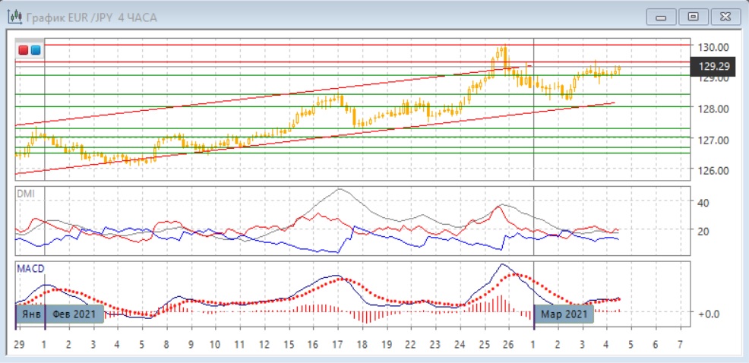This screenshot has width=749, height=363.
Task: Click the Мар 2021 month marker
Action: pyautogui.click(x=563, y=314)
